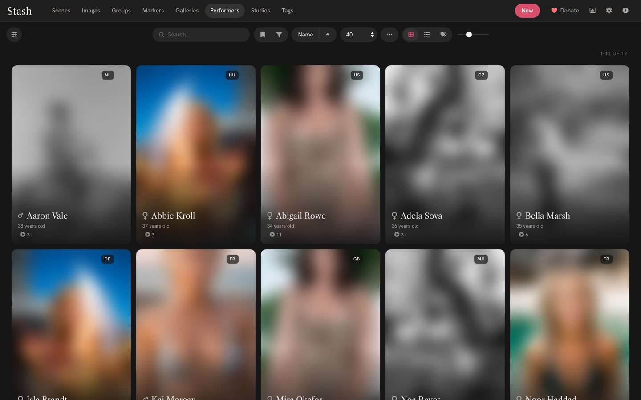Open the help question mark icon
The image size is (641, 400).
(x=625, y=11)
